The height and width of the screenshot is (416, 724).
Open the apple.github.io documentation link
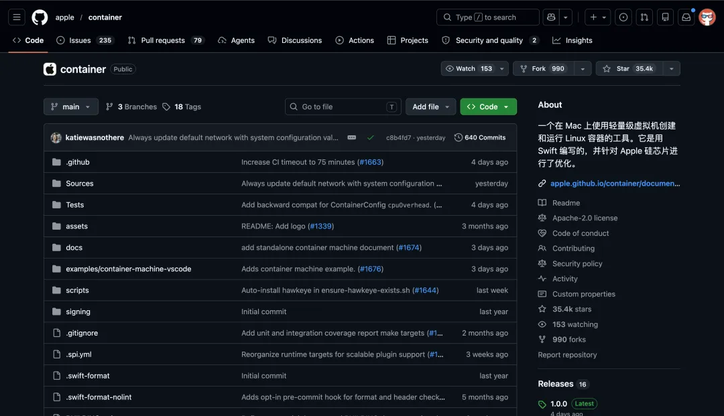click(x=615, y=183)
